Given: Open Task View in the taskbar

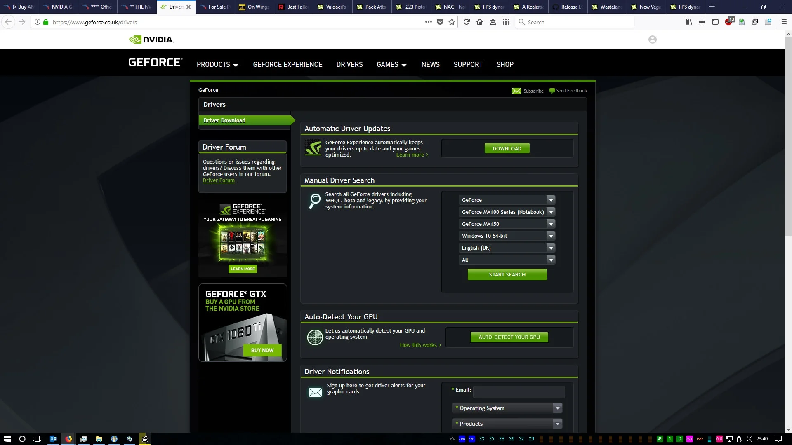Looking at the screenshot, I should coord(37,439).
